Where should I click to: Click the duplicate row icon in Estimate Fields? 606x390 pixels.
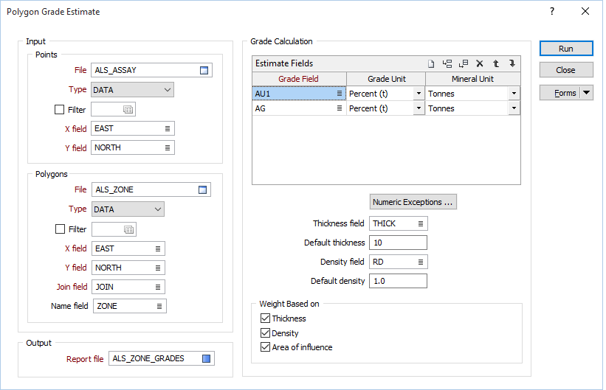464,63
